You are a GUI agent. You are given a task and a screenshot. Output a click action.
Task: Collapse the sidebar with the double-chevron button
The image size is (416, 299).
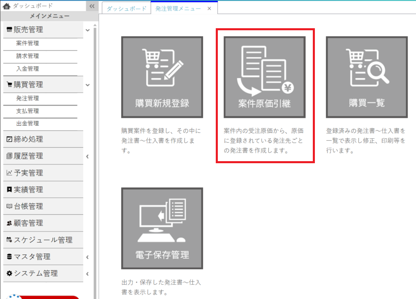pyautogui.click(x=92, y=6)
